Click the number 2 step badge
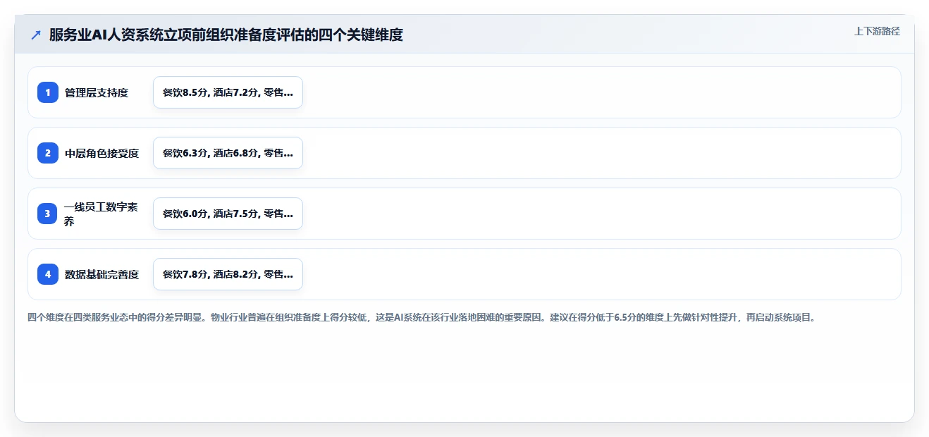This screenshot has height=437, width=929. pyautogui.click(x=48, y=153)
